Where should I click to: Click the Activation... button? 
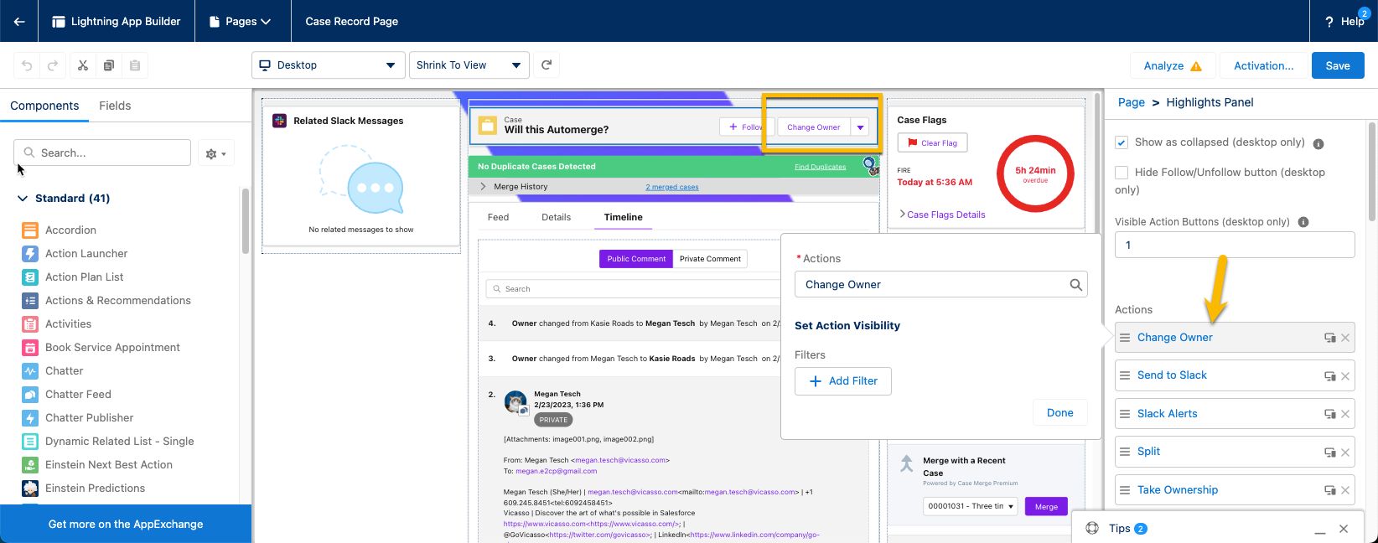click(1263, 65)
